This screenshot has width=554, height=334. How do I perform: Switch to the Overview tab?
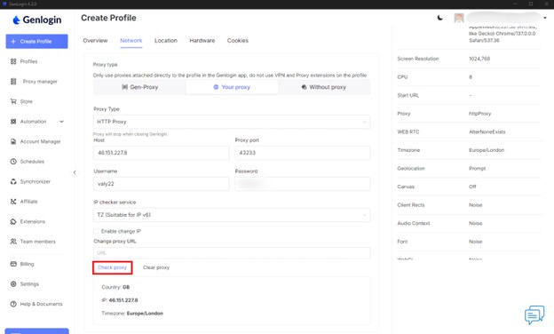pyautogui.click(x=95, y=41)
